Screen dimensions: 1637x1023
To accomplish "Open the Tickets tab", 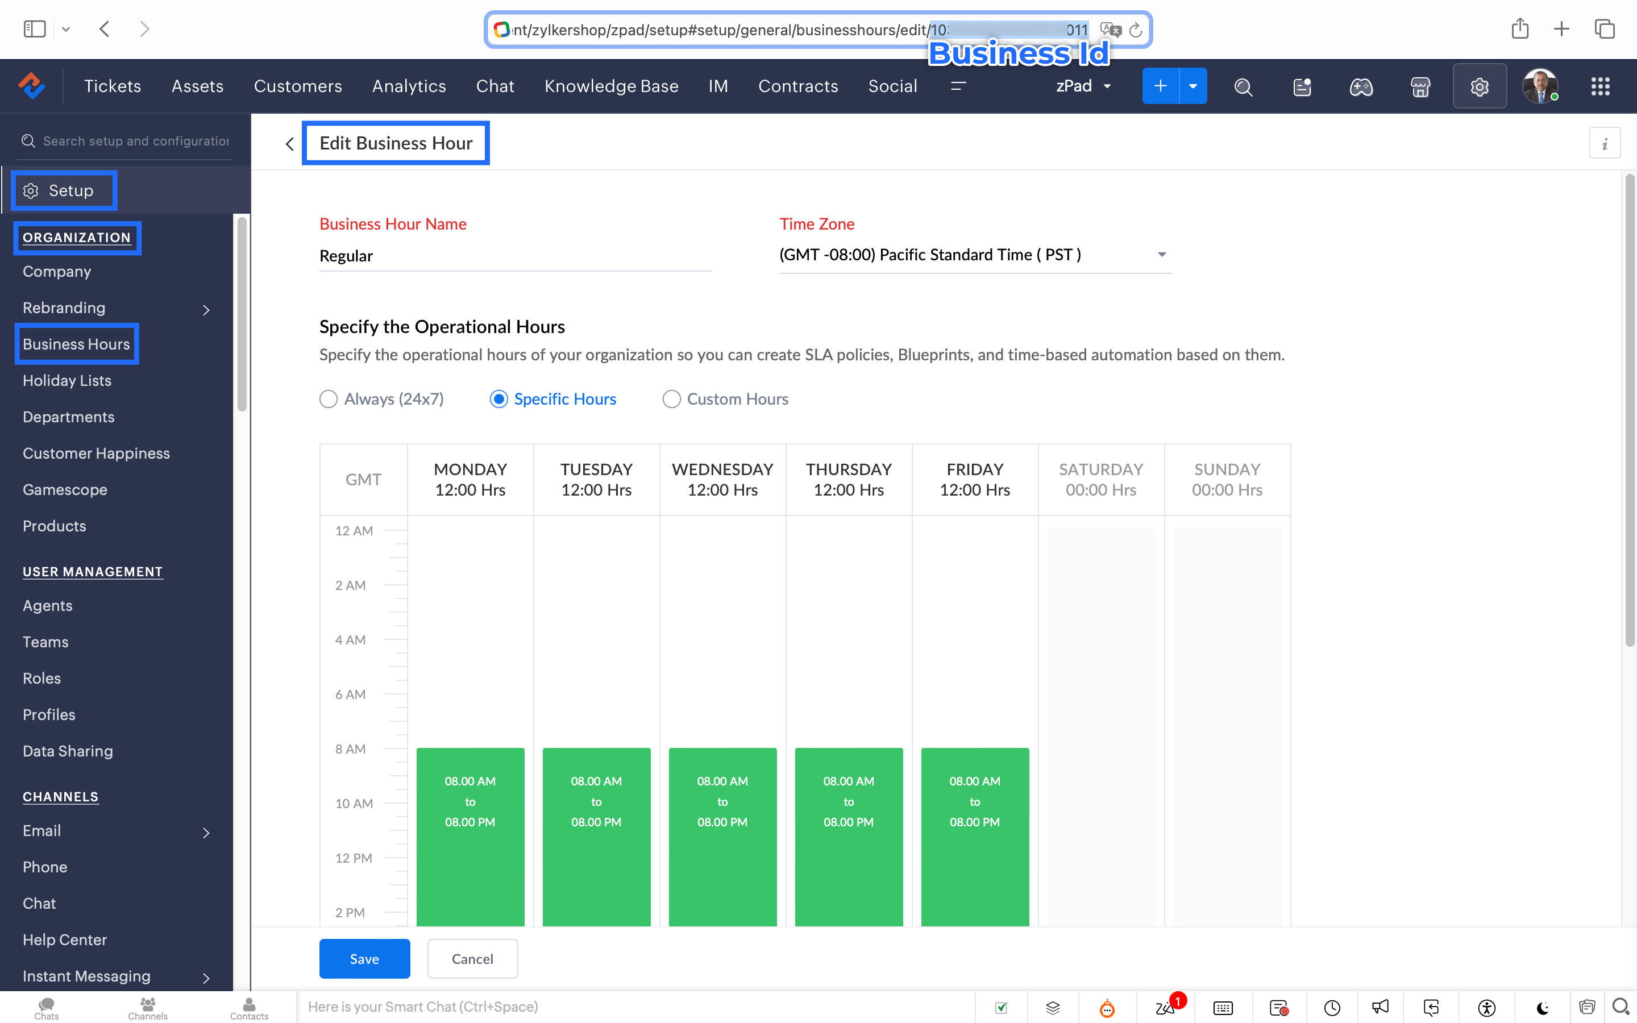I will click(x=113, y=86).
